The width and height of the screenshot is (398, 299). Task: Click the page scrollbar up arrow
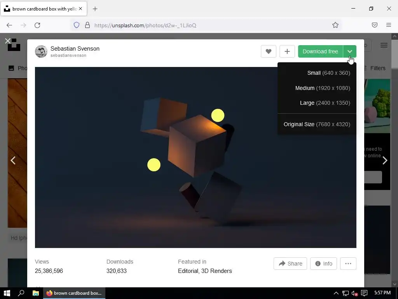(x=395, y=37)
